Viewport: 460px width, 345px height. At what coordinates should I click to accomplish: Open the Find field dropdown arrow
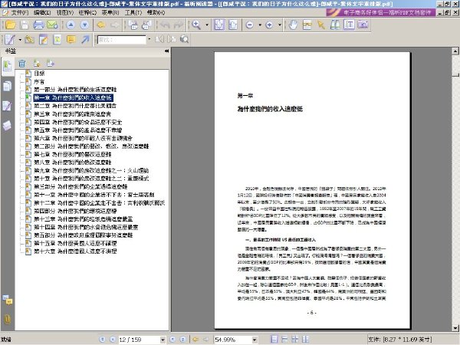tap(149, 39)
